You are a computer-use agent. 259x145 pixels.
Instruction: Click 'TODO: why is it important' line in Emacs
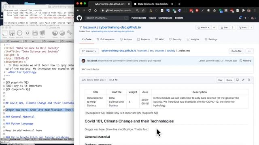pyautogui.click(x=23, y=86)
